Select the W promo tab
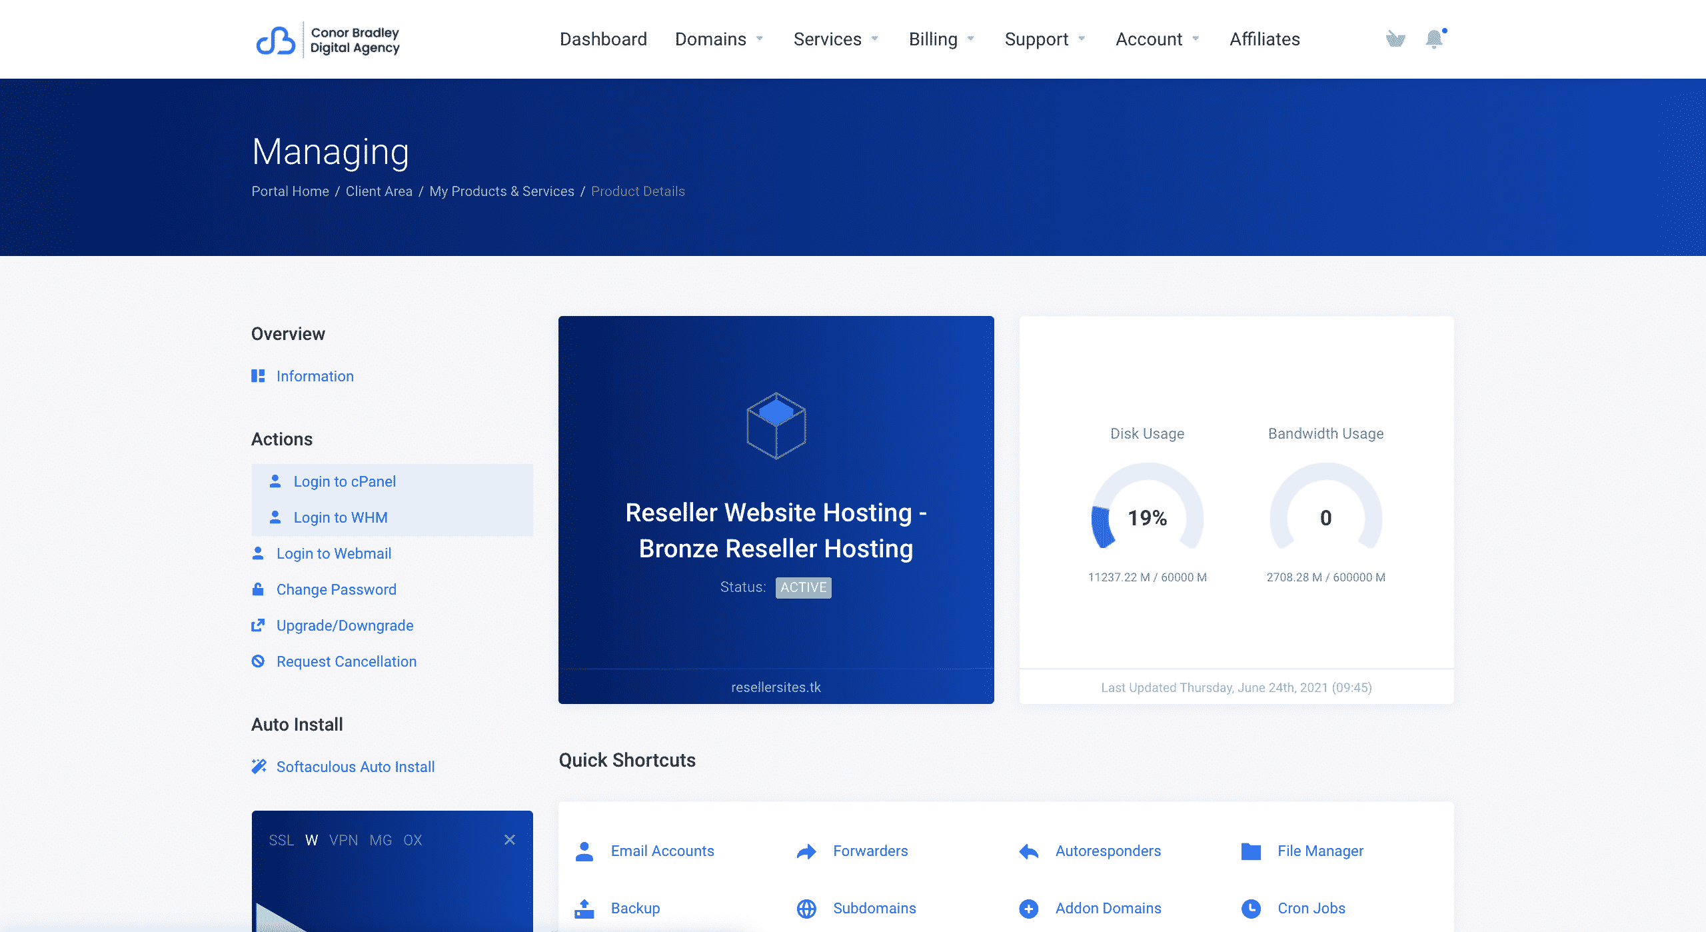 [311, 840]
